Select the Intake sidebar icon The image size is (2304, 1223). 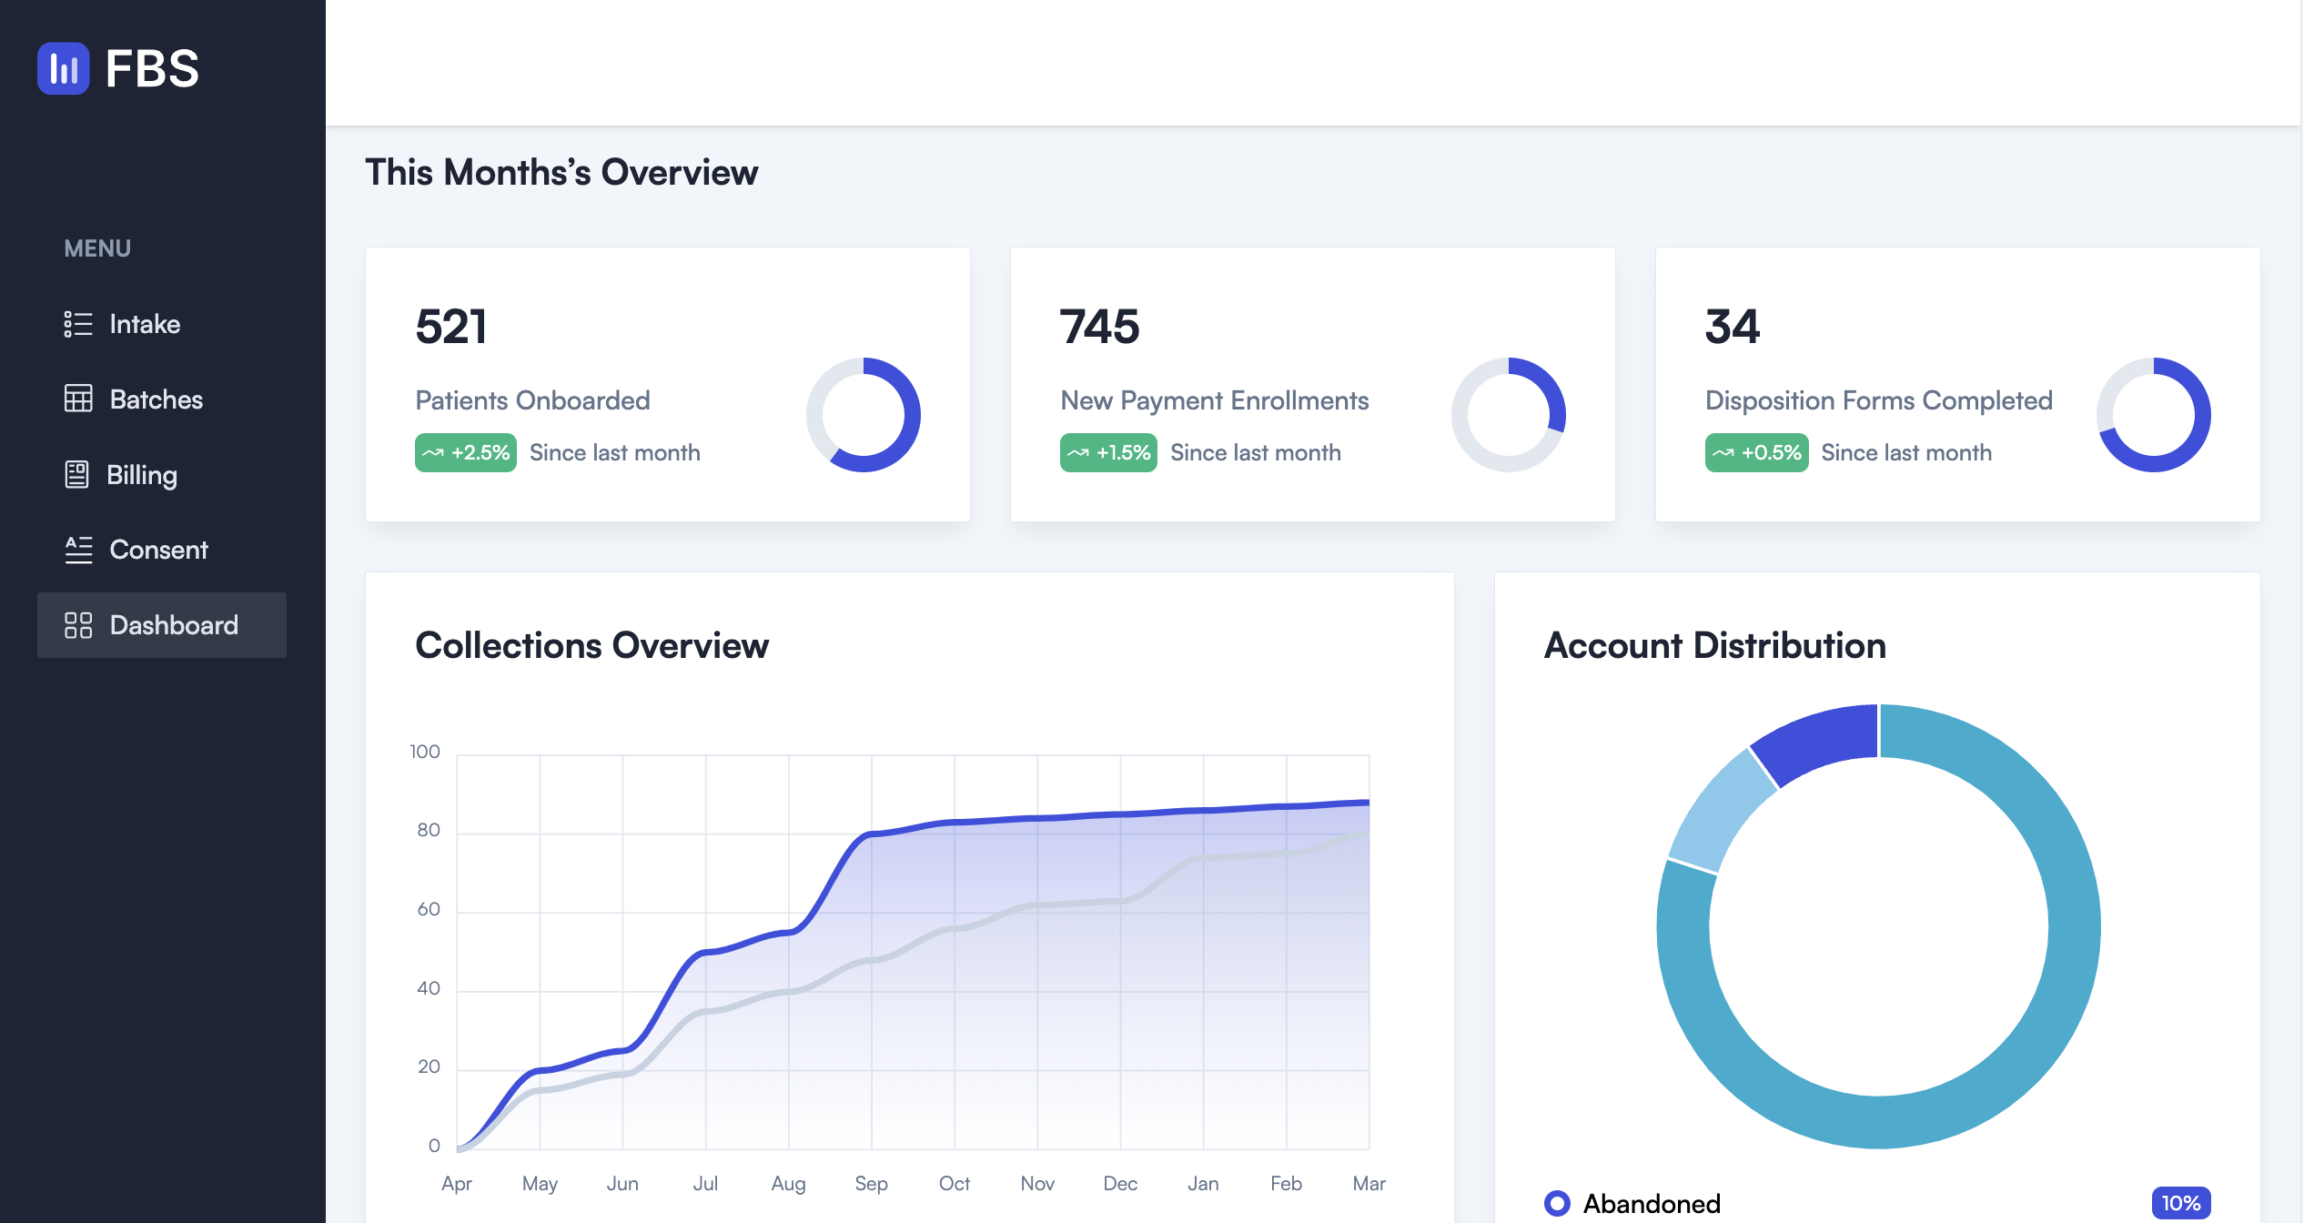pyautogui.click(x=76, y=324)
